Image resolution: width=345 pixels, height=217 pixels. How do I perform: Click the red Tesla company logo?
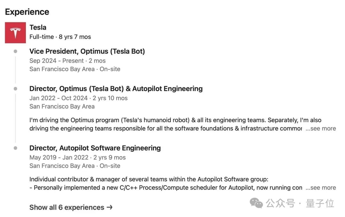15,33
